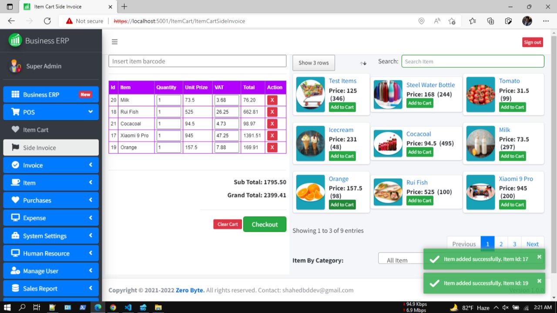557x313 pixels.
Task: Click the Insert item barcode field
Action: click(x=197, y=61)
